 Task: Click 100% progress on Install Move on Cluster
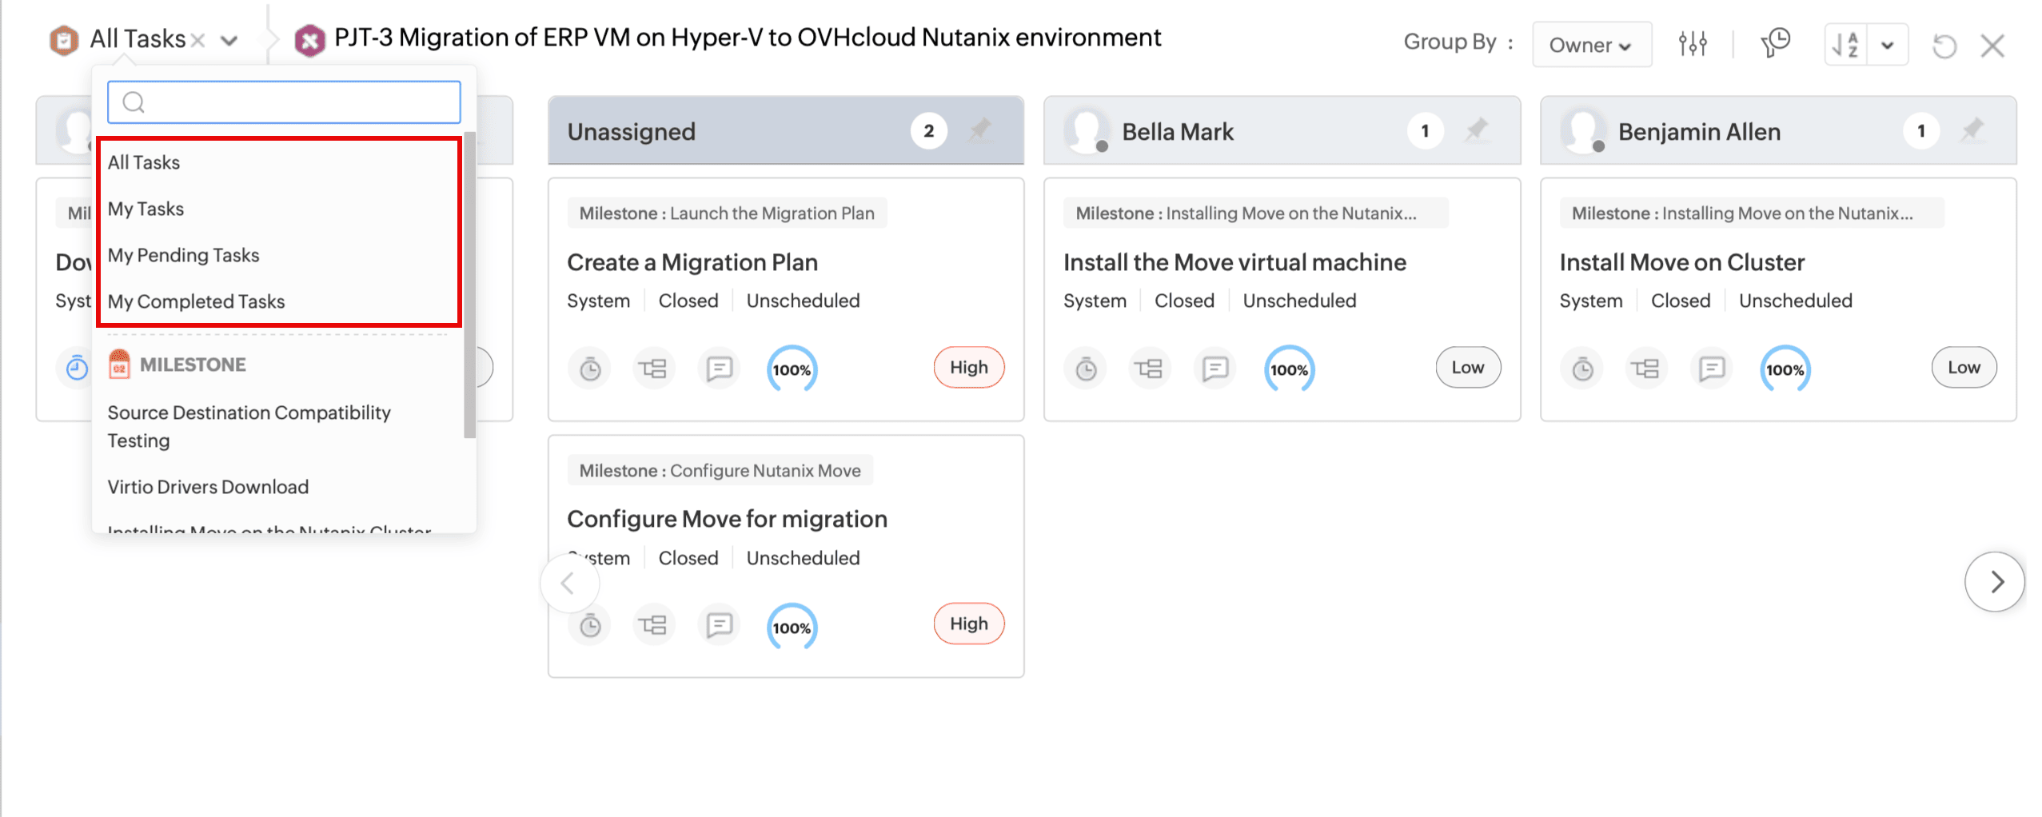[x=1785, y=369]
